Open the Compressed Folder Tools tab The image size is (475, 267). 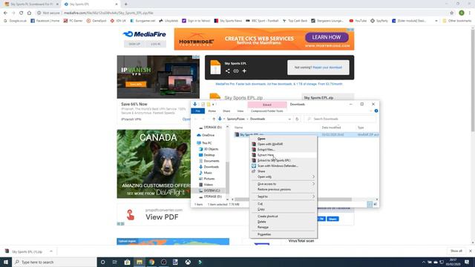click(x=267, y=111)
